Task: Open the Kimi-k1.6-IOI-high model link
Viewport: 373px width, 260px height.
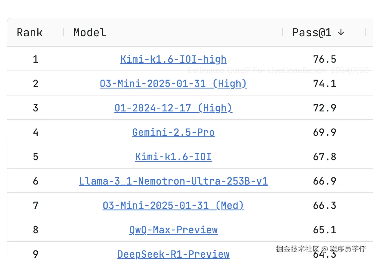Action: tap(173, 59)
